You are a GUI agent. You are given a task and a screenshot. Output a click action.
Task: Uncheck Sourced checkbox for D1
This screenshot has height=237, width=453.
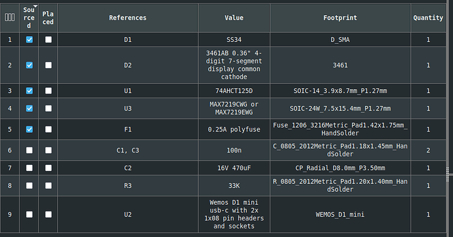click(29, 39)
